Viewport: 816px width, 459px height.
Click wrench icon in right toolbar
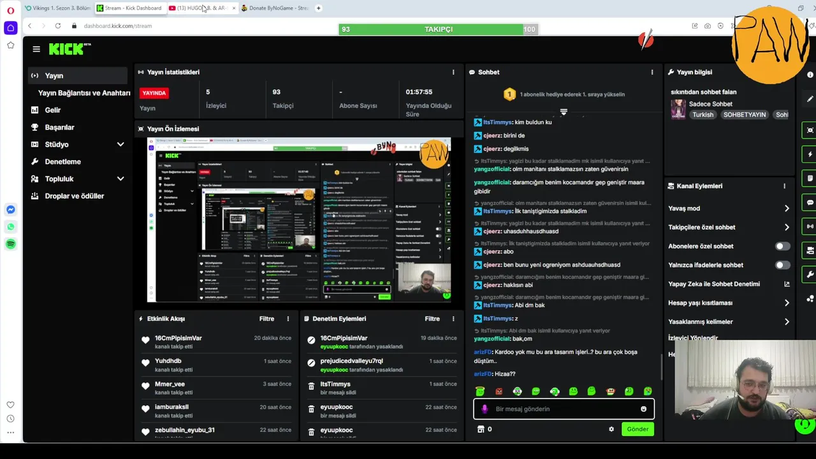(x=810, y=275)
